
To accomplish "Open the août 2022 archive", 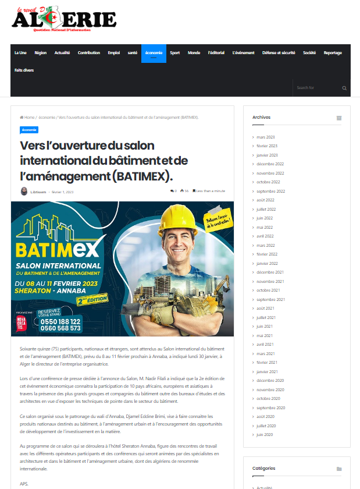I will 266,200.
